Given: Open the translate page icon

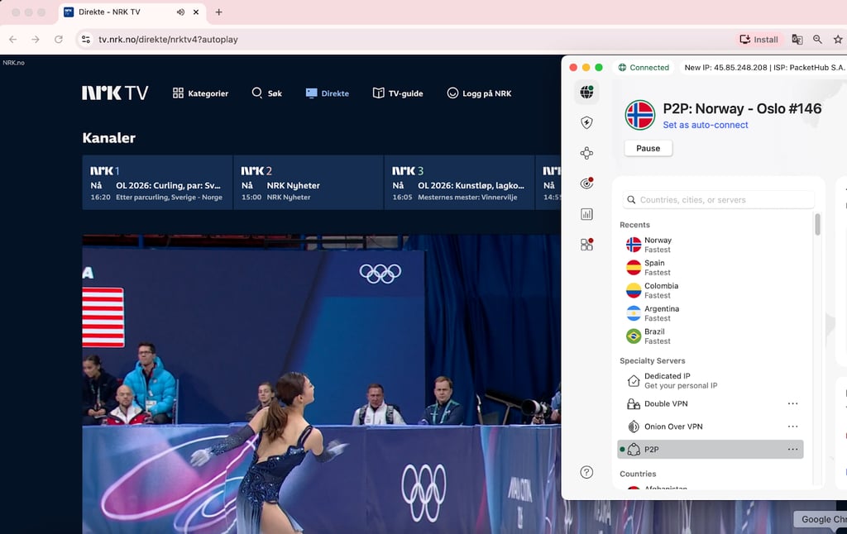Looking at the screenshot, I should click(x=797, y=40).
